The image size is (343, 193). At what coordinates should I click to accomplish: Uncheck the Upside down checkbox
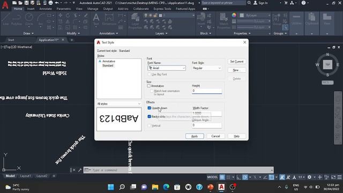[x=149, y=108]
